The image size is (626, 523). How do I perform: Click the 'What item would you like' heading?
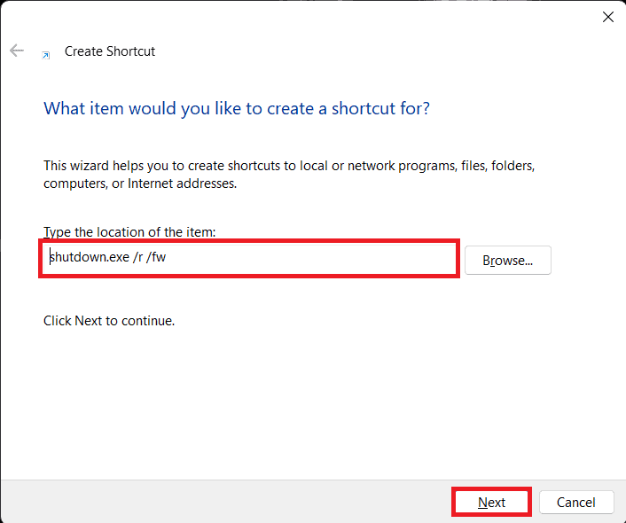click(x=237, y=109)
